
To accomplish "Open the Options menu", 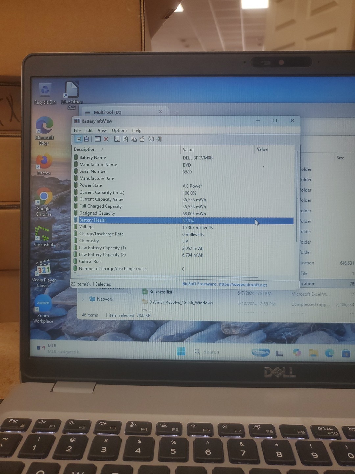I will (119, 130).
